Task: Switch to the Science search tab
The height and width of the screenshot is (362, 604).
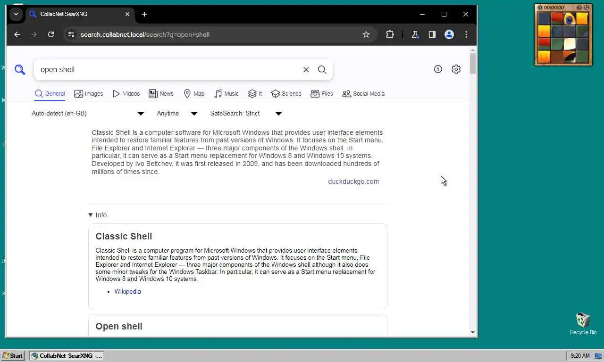Action: (x=286, y=94)
